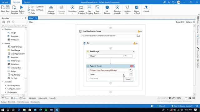Click the Save icon in ribbon
The width and height of the screenshot is (200, 112).
[7, 8]
